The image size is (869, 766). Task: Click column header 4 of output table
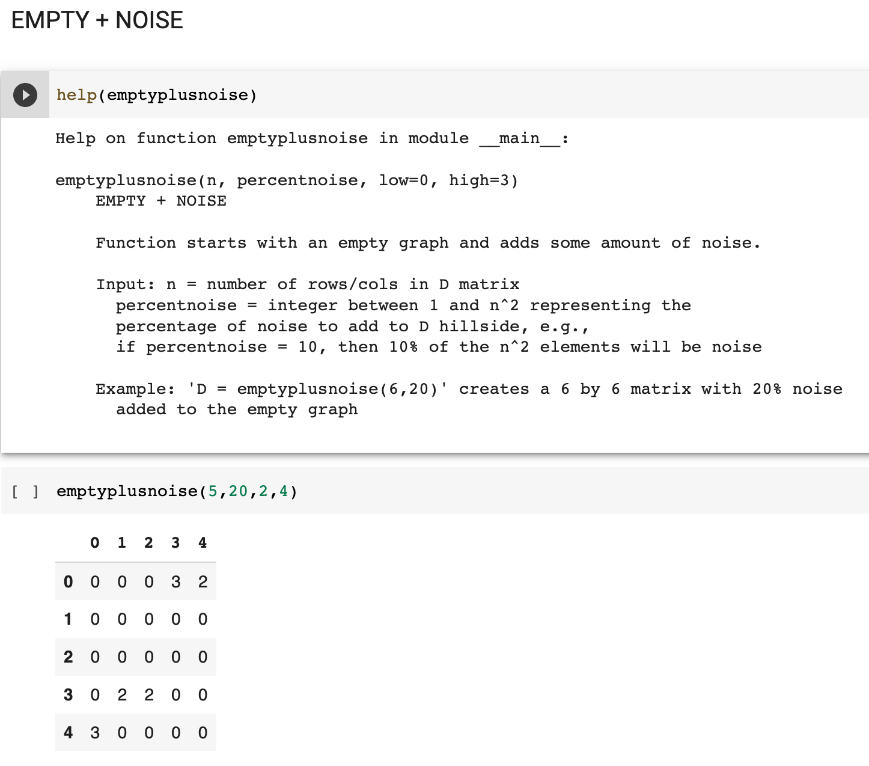(203, 543)
